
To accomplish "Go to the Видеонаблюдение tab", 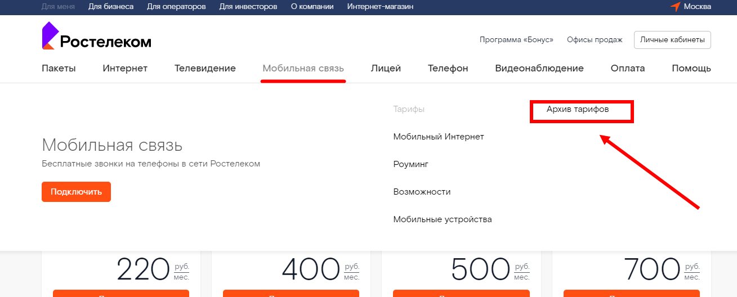I will 539,69.
